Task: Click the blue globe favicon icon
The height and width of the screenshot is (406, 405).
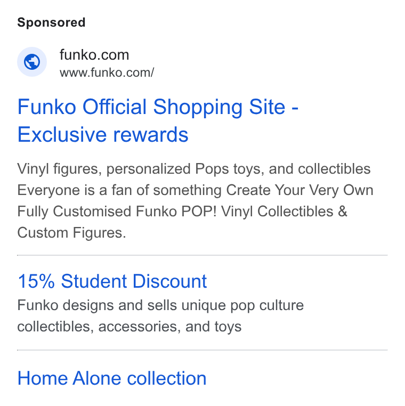Action: (32, 62)
